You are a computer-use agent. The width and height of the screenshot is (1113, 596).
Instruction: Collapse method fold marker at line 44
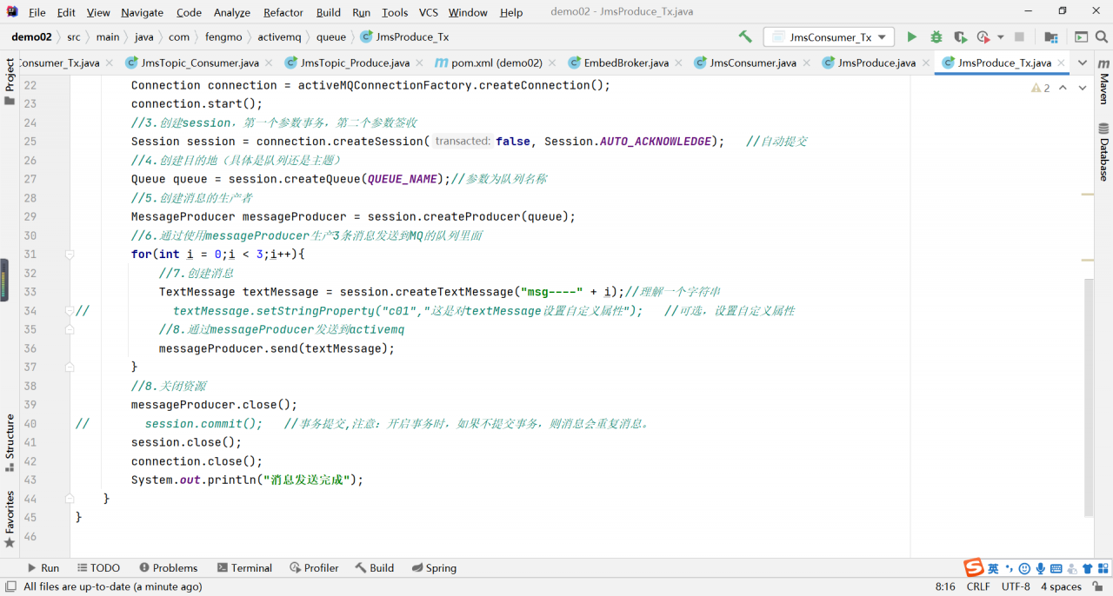click(x=70, y=499)
